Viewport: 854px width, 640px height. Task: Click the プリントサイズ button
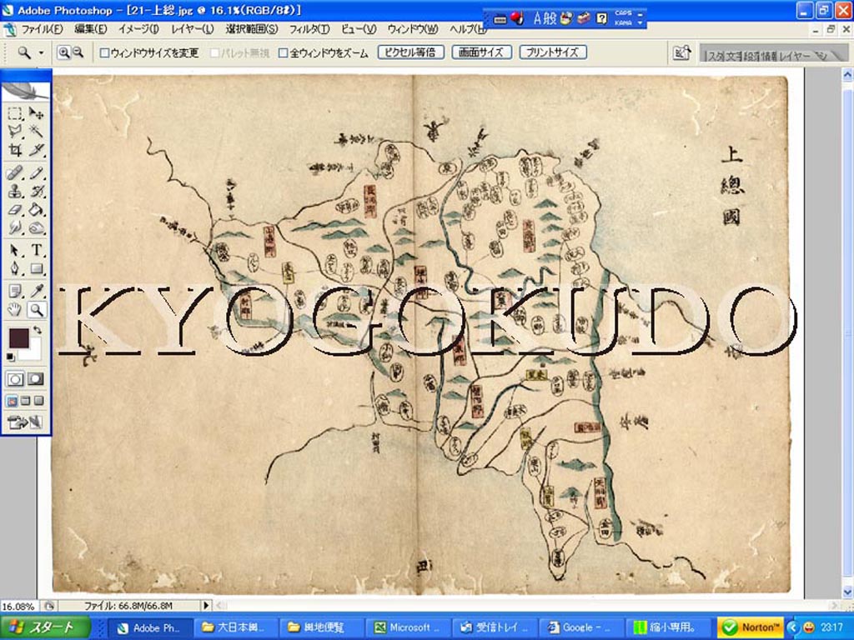pyautogui.click(x=552, y=52)
